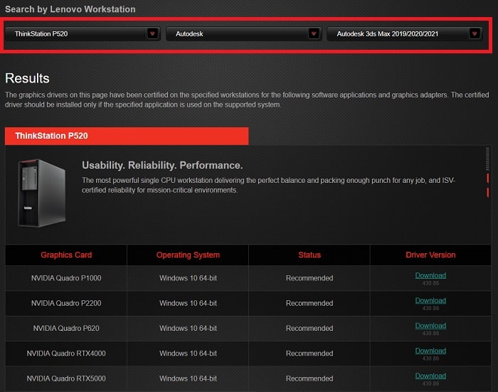Click the Search by Lenovo Workstation heading
The height and width of the screenshot is (392, 498).
pyautogui.click(x=70, y=9)
